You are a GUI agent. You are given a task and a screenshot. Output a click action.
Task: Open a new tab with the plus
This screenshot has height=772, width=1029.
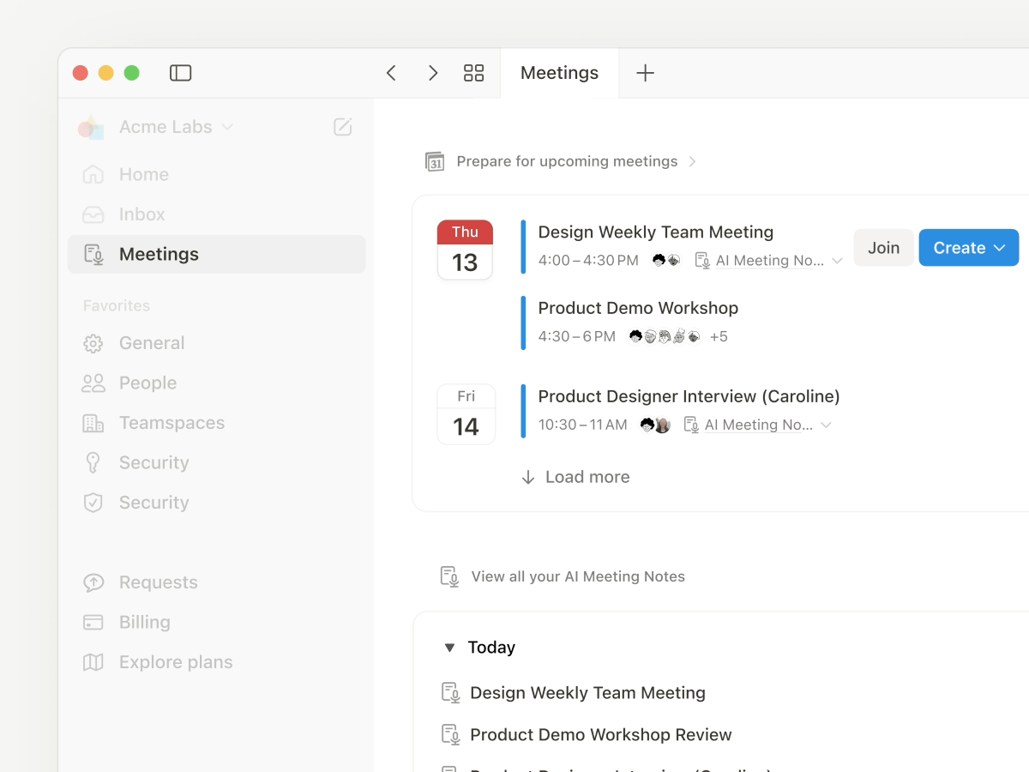(x=645, y=73)
